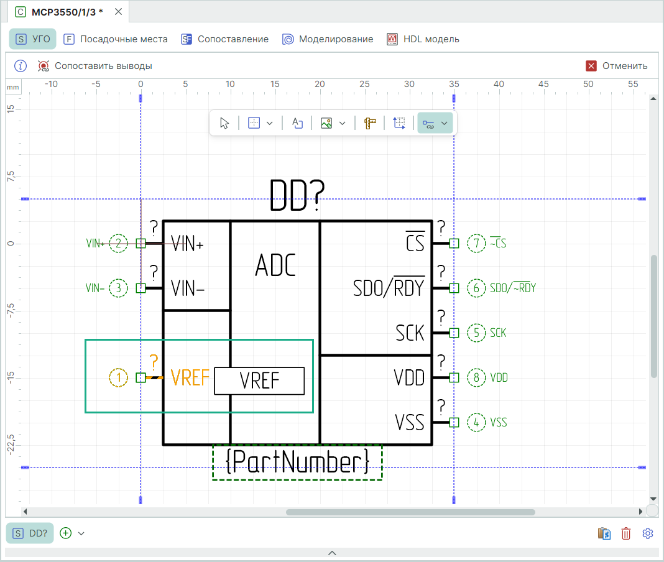
Task: Click the Сопоставить выводы button
Action: 96,66
